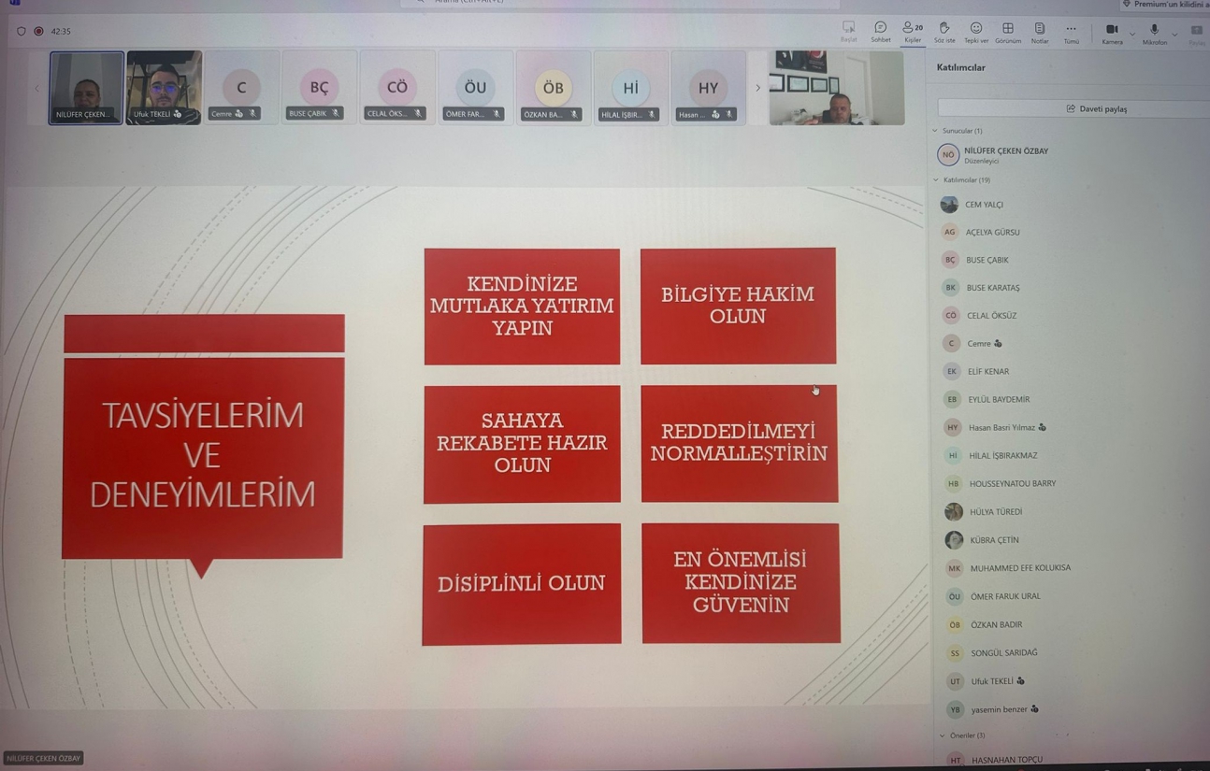
Task: Open Mikrofon device options arrow
Action: tap(1174, 34)
